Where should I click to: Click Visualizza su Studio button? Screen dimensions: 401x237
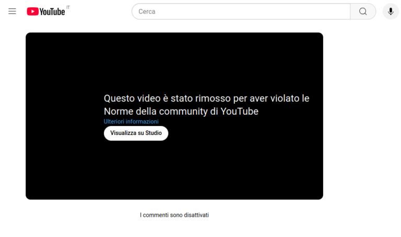pyautogui.click(x=136, y=133)
